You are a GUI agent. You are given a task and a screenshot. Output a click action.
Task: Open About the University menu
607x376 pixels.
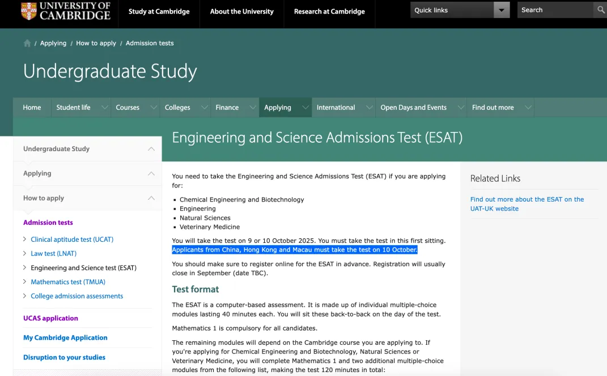(242, 11)
